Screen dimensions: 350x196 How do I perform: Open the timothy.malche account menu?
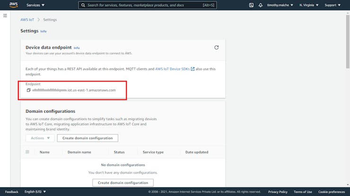pos(280,5)
